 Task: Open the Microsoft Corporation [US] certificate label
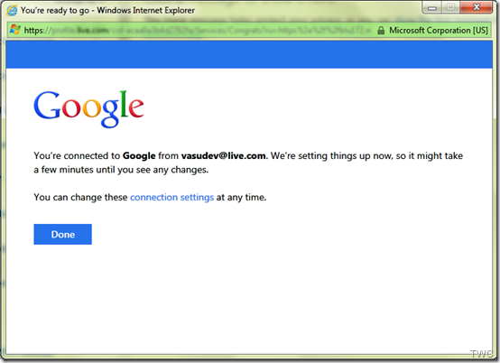click(x=439, y=31)
